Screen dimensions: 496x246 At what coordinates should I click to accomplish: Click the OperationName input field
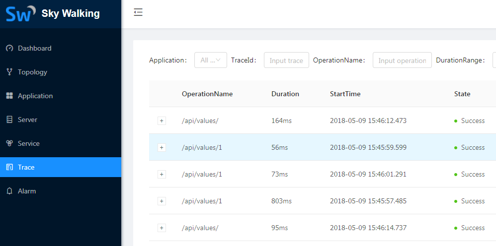tap(402, 60)
